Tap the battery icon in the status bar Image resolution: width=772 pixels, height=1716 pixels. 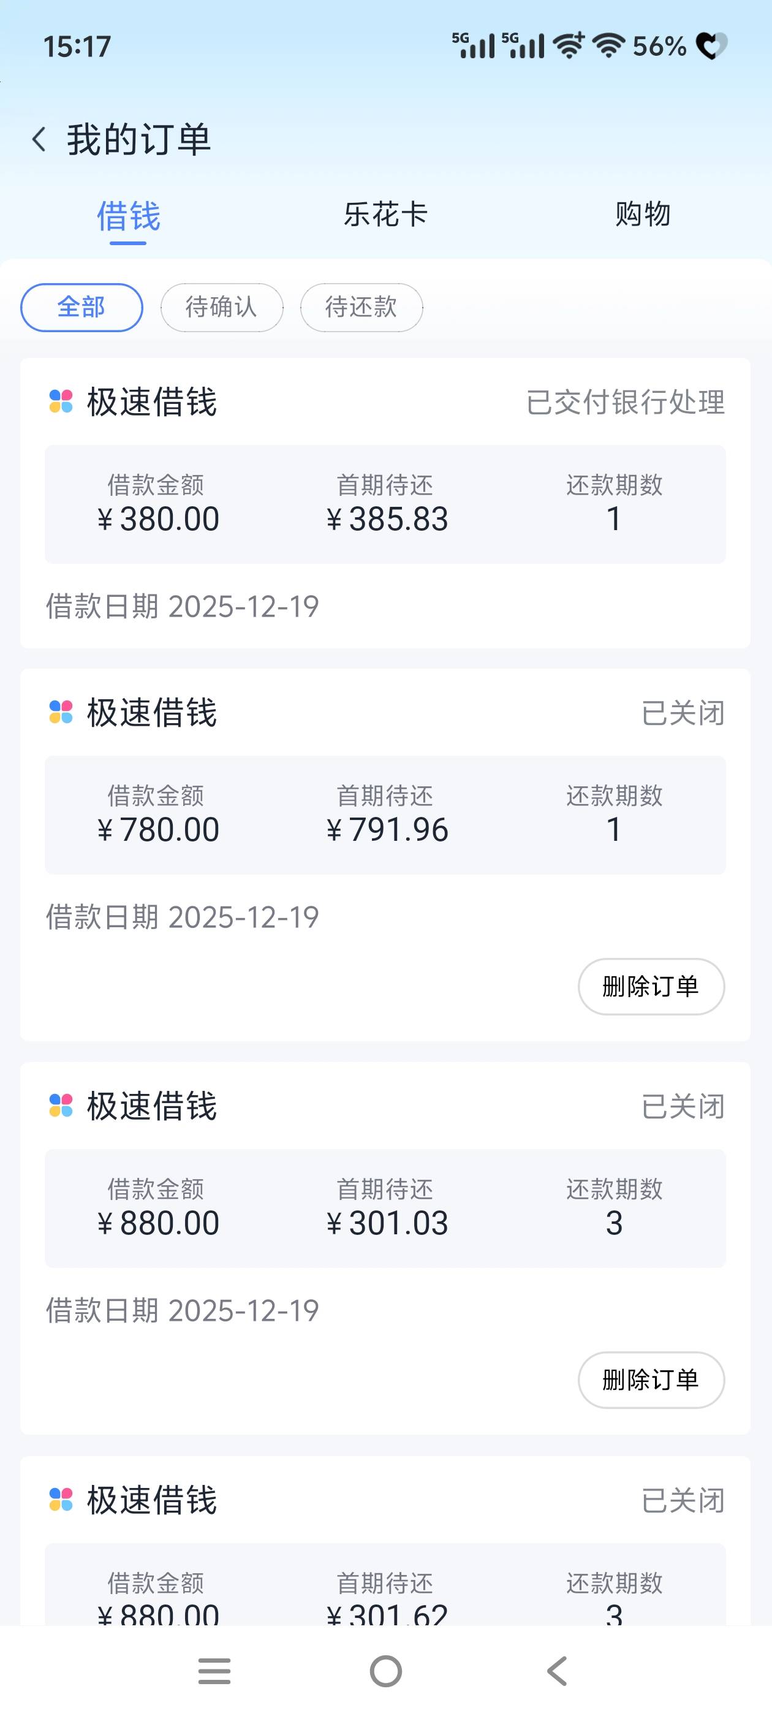click(x=711, y=46)
